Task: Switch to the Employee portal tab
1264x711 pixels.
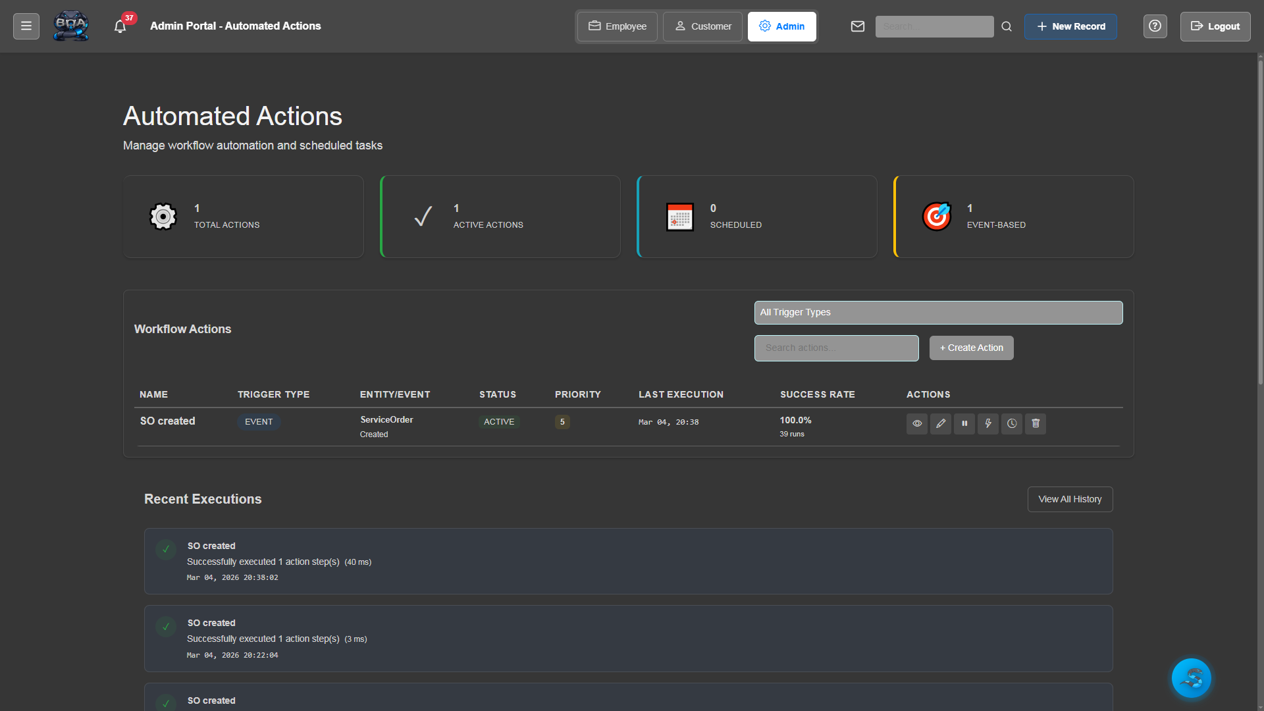Action: coord(616,26)
